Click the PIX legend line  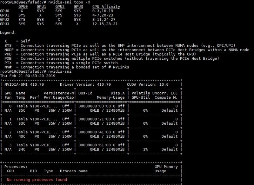pos(61,63)
